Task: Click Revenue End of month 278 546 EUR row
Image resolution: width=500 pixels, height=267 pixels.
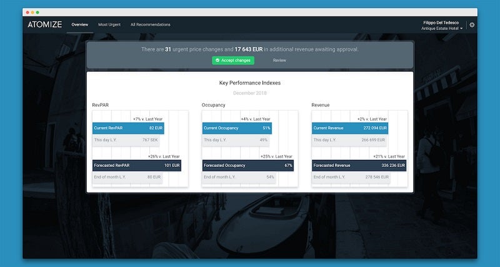Action: (351, 177)
